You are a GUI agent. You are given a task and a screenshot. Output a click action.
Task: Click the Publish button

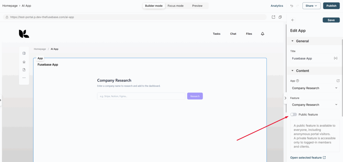[x=331, y=6]
